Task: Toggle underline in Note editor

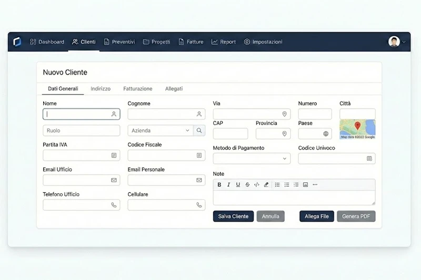Action: [x=238, y=184]
